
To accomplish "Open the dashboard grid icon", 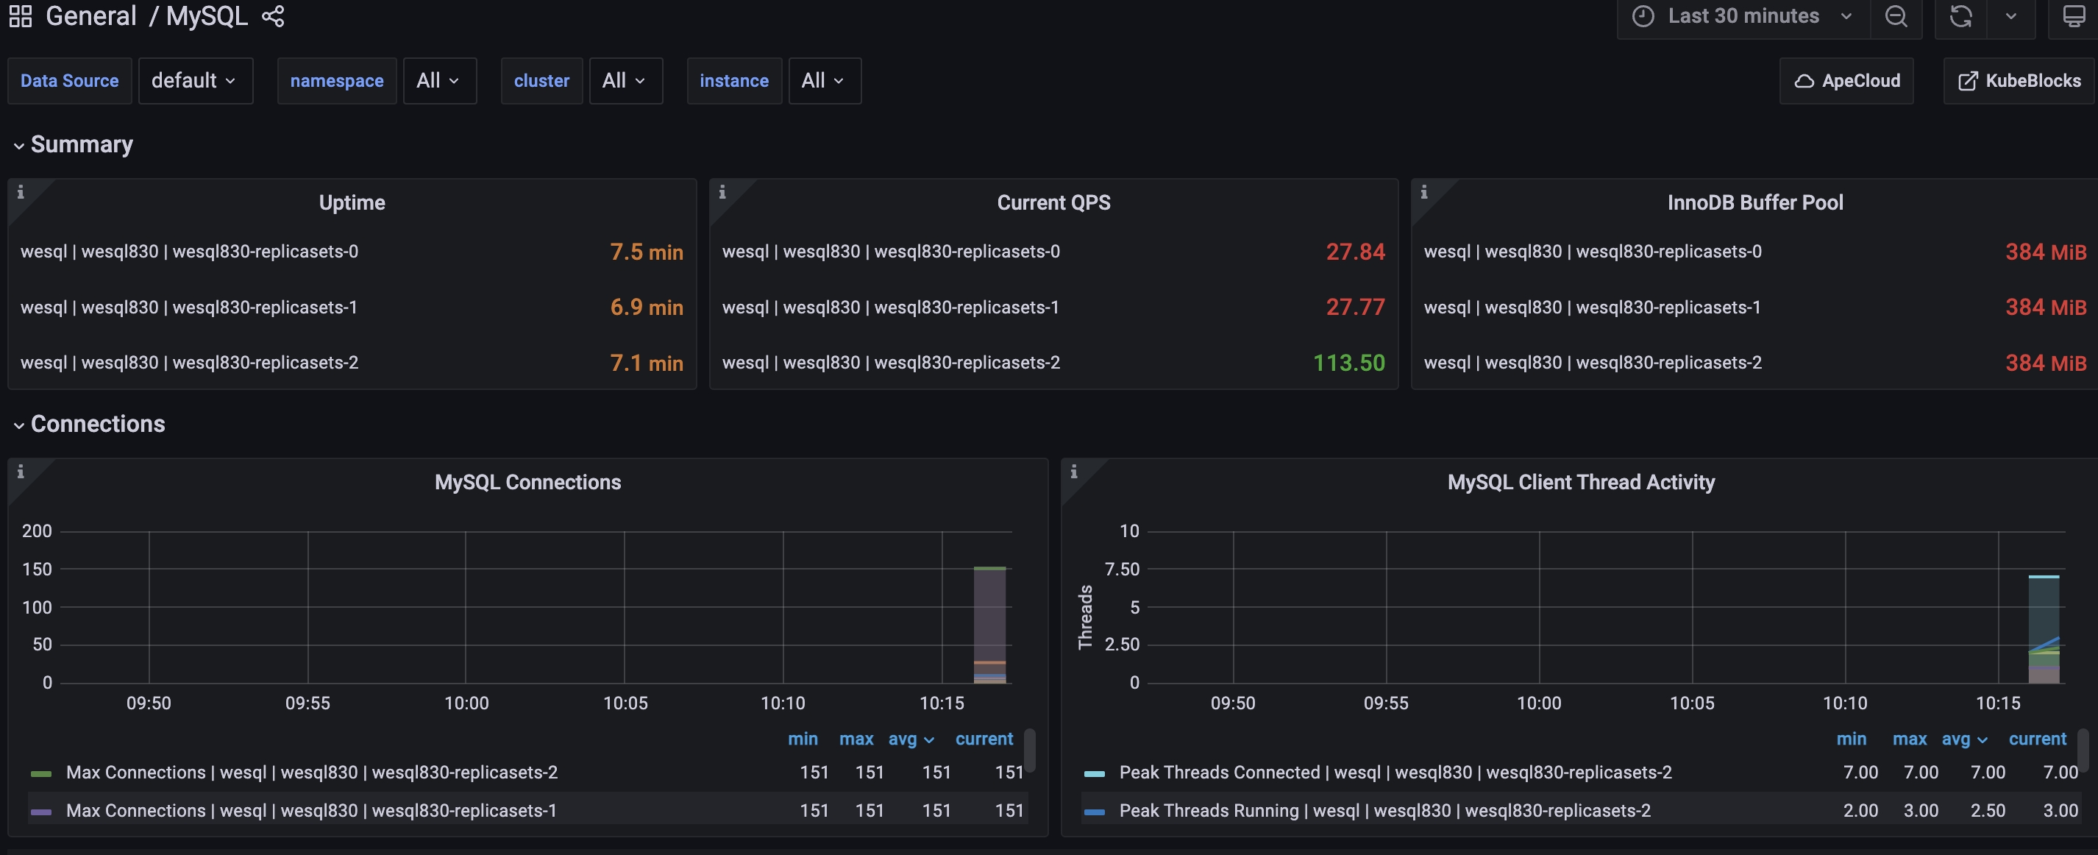I will [x=21, y=16].
